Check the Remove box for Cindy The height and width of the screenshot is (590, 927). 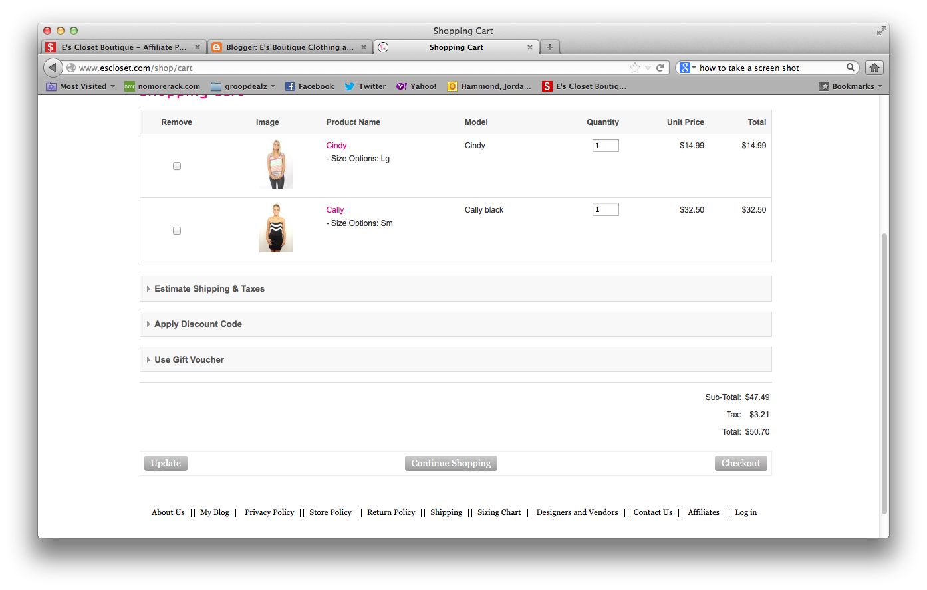coord(176,165)
